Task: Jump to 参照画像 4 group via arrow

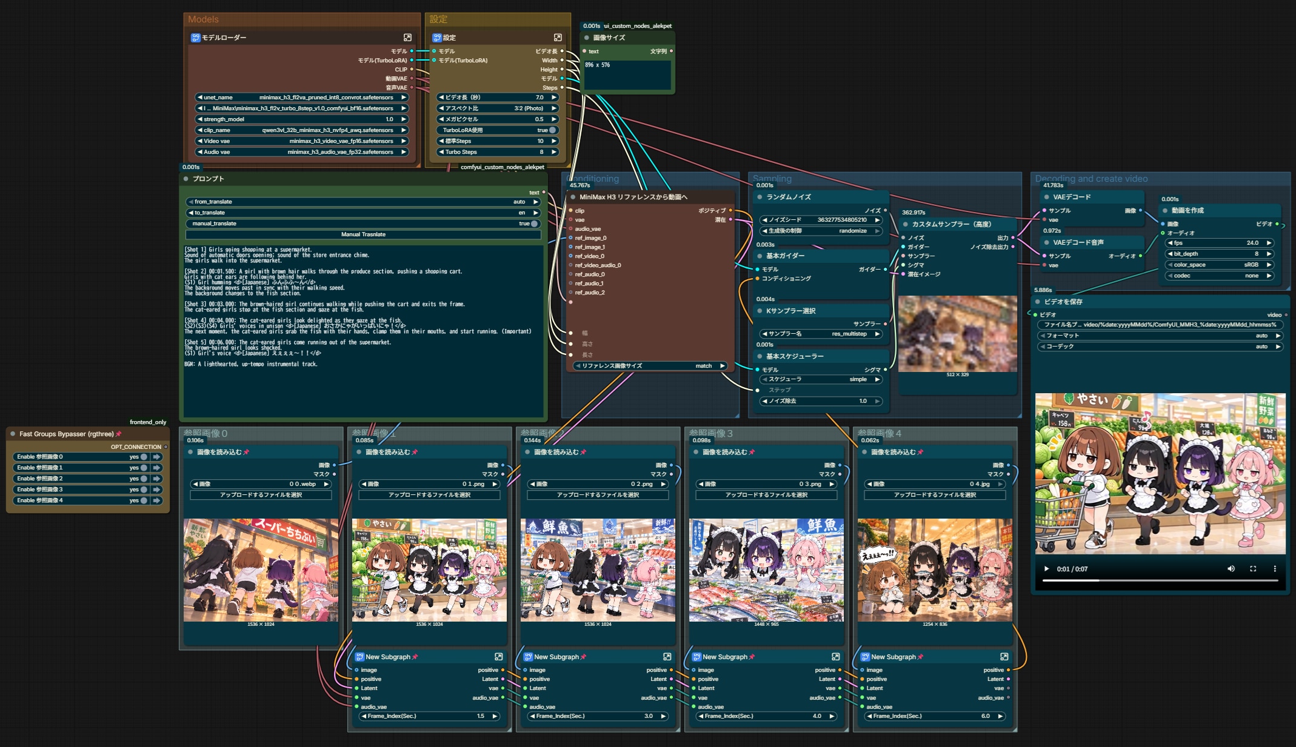Action: (157, 500)
